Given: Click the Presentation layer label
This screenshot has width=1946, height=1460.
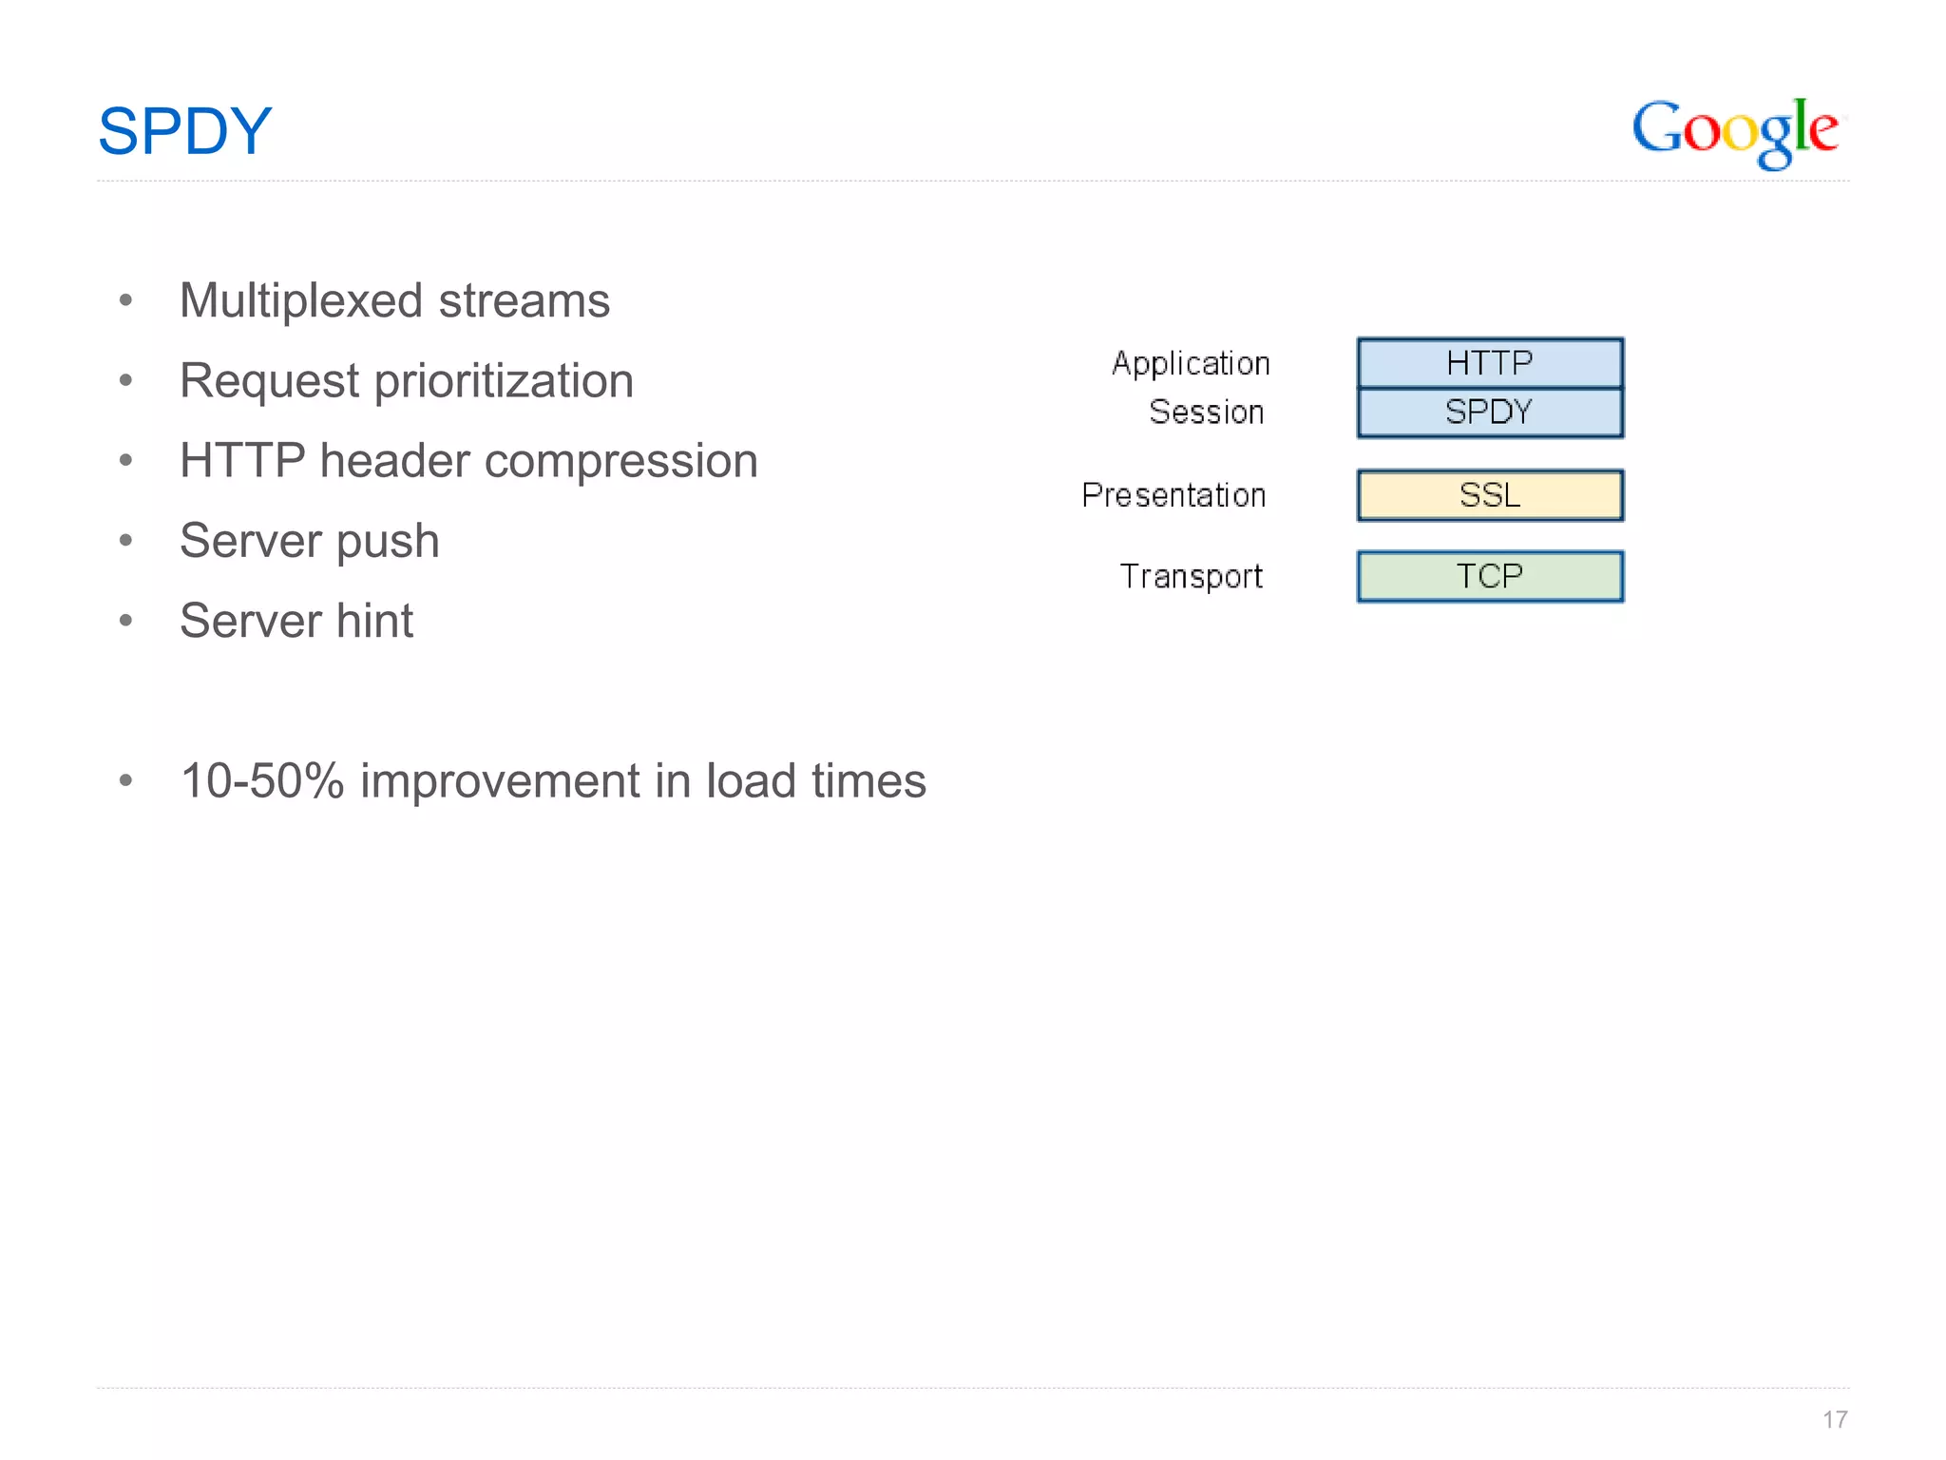Looking at the screenshot, I should 1173,495.
